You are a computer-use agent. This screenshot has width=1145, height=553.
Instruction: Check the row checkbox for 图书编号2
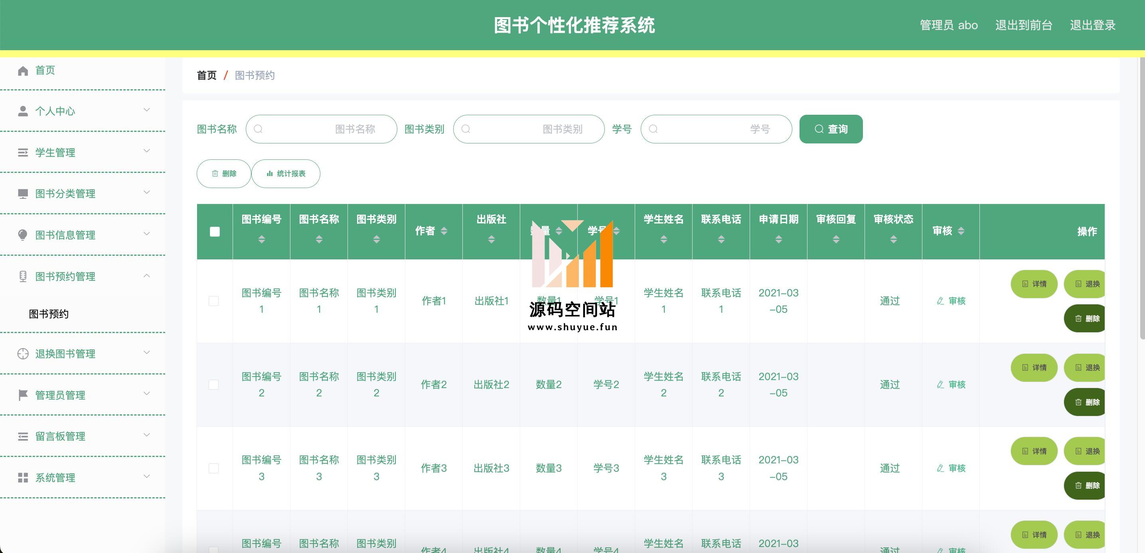(214, 384)
